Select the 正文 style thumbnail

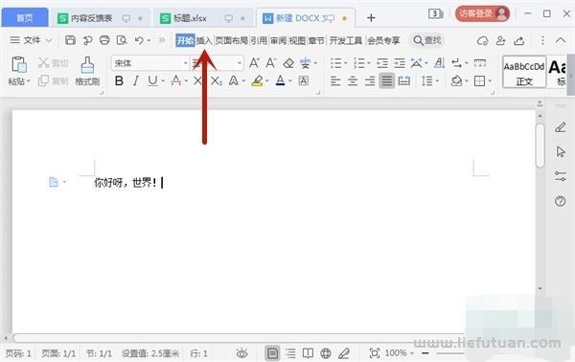pos(524,72)
